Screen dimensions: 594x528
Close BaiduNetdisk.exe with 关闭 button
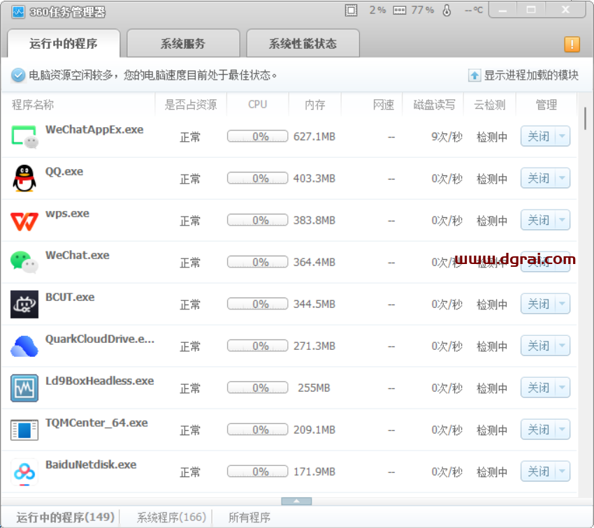538,472
